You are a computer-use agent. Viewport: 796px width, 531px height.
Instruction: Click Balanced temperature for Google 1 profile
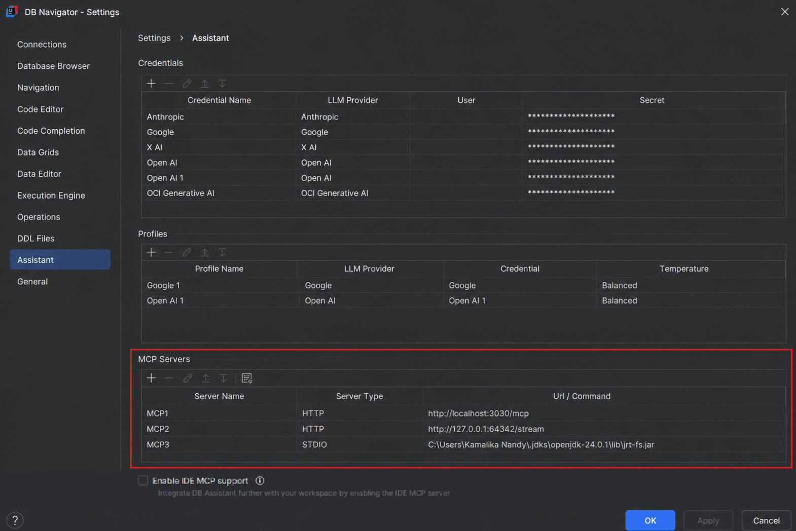(620, 285)
